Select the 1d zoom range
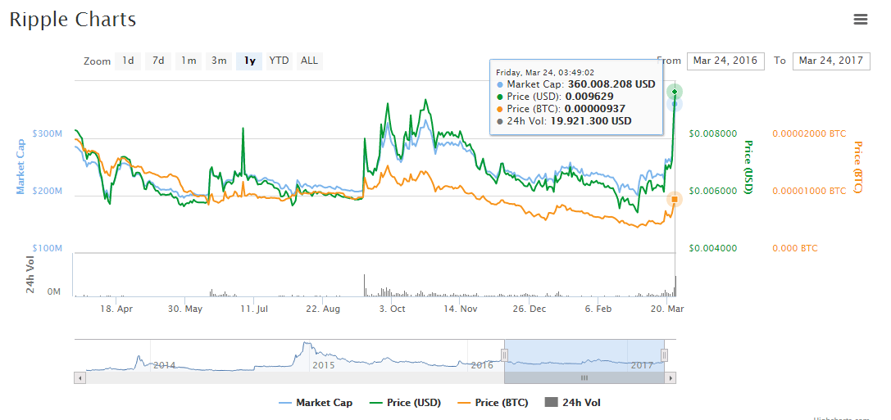891x420 pixels. (128, 61)
